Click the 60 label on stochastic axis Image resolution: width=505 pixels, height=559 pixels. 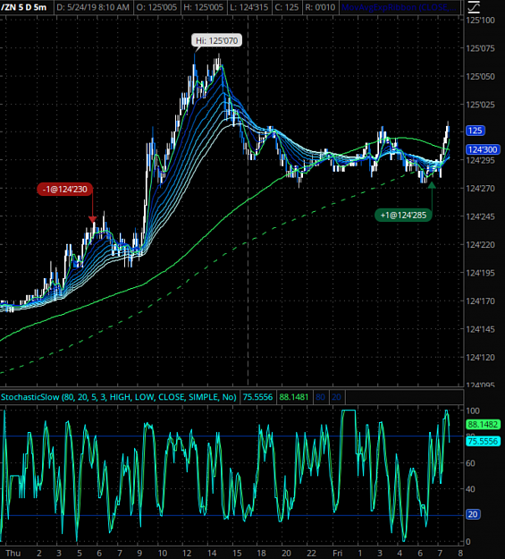tap(471, 463)
